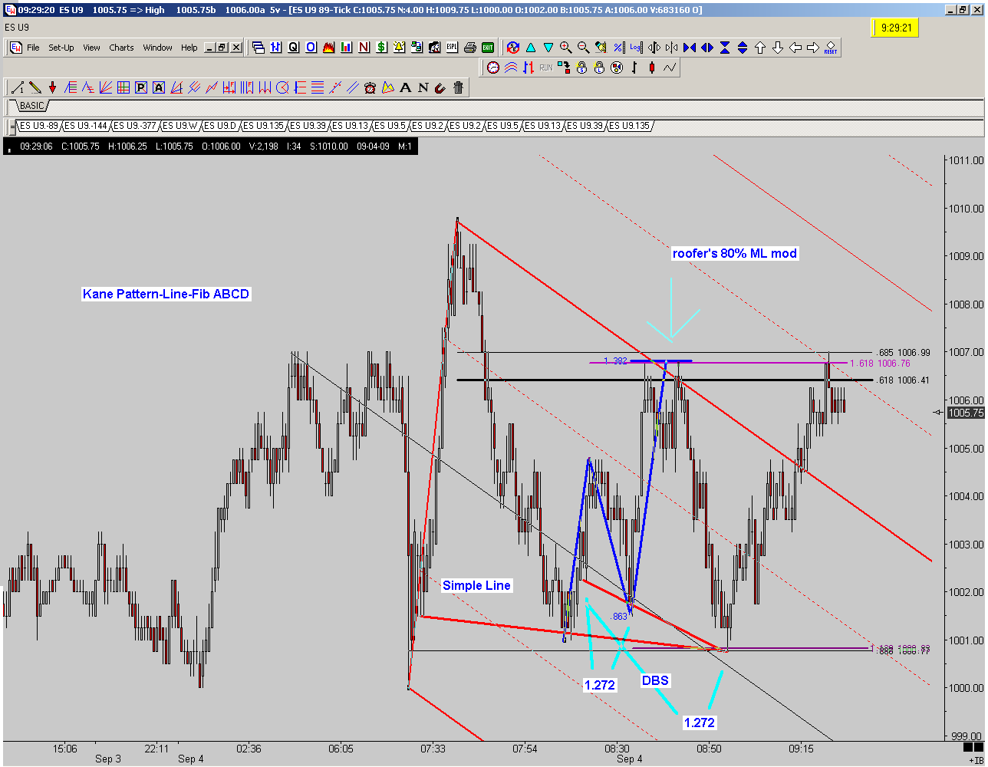The height and width of the screenshot is (767, 988).
Task: Open the Charts menu
Action: 121,48
